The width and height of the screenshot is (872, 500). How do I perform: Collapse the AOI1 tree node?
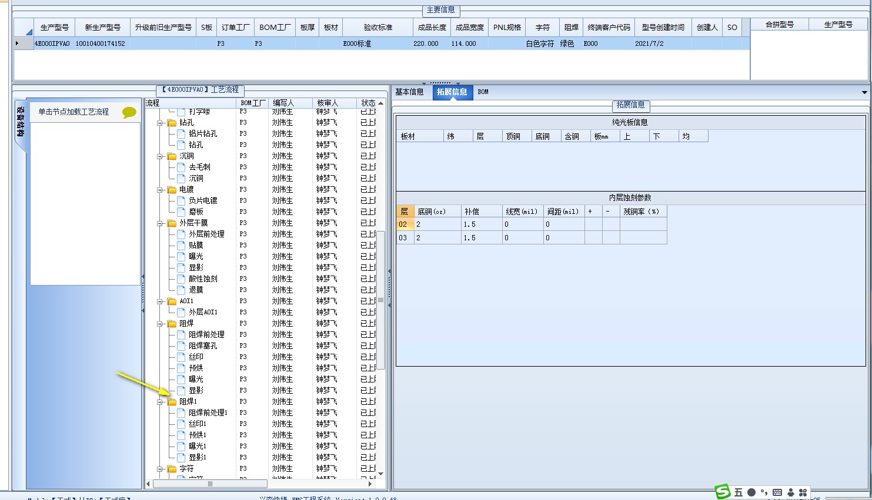[x=160, y=301]
